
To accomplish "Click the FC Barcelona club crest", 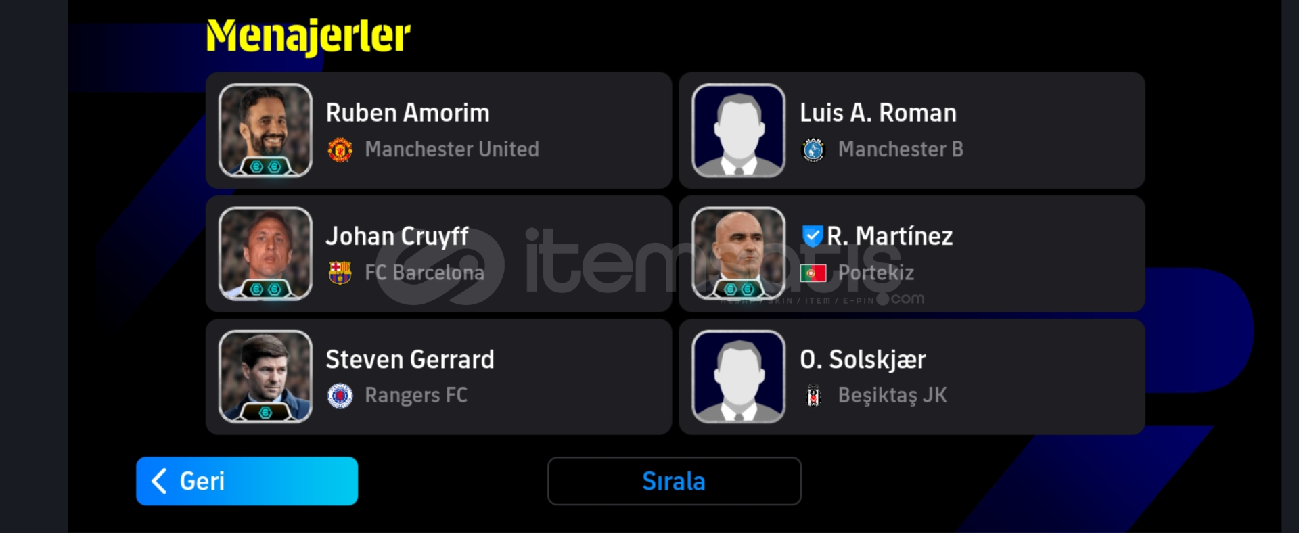I will point(340,273).
